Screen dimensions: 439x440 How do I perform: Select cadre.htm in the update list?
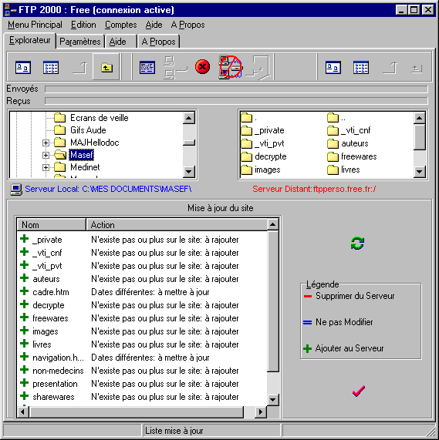51,292
